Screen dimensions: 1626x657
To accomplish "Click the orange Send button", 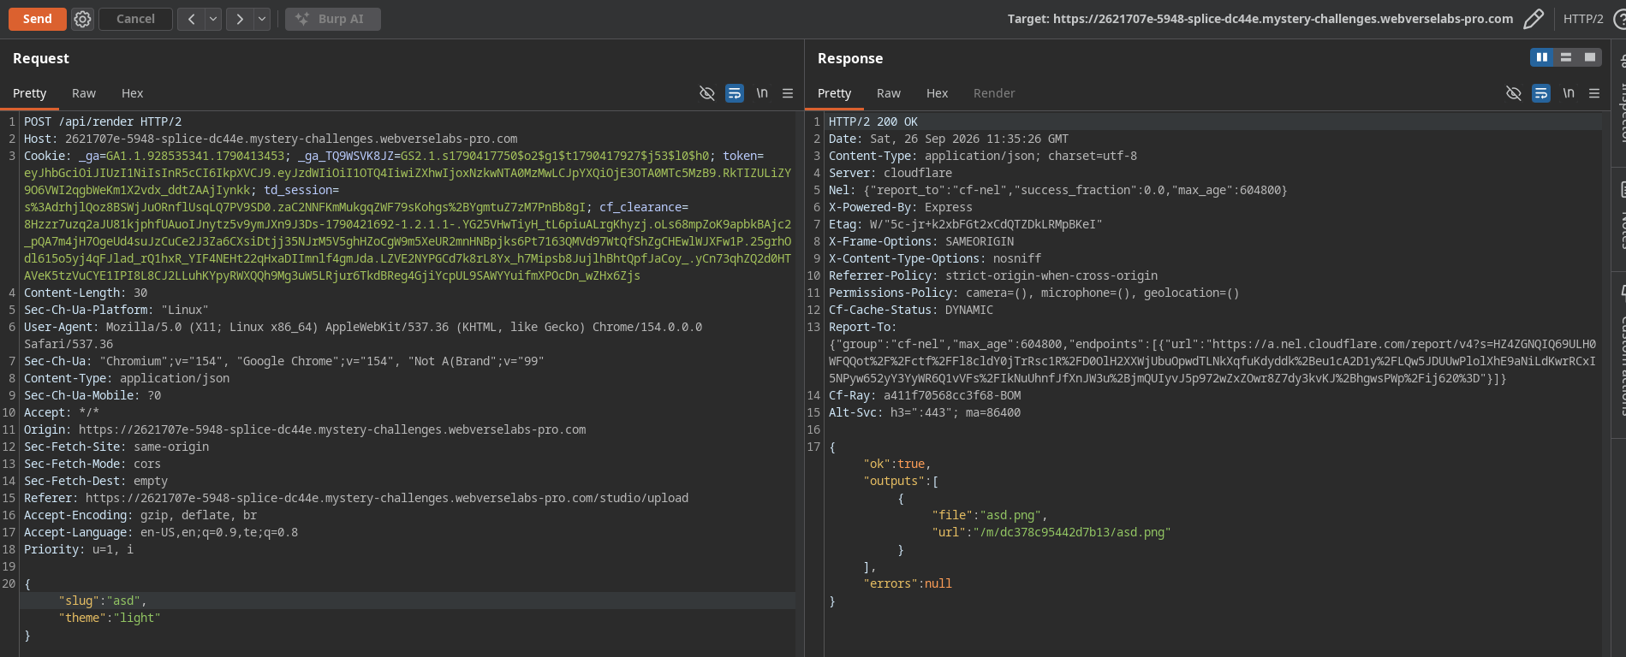I will pyautogui.click(x=37, y=19).
